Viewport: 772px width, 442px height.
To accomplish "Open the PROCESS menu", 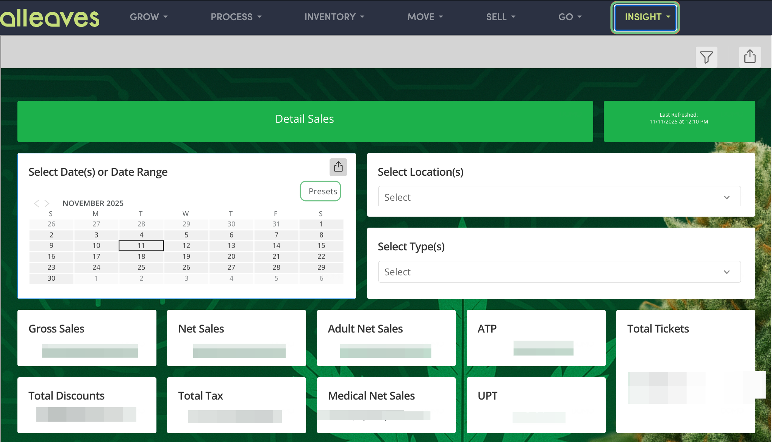I will (236, 17).
